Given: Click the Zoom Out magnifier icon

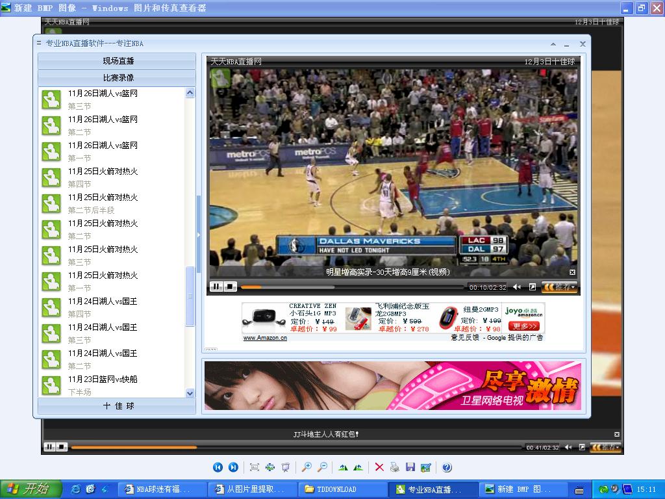Looking at the screenshot, I should pos(322,467).
